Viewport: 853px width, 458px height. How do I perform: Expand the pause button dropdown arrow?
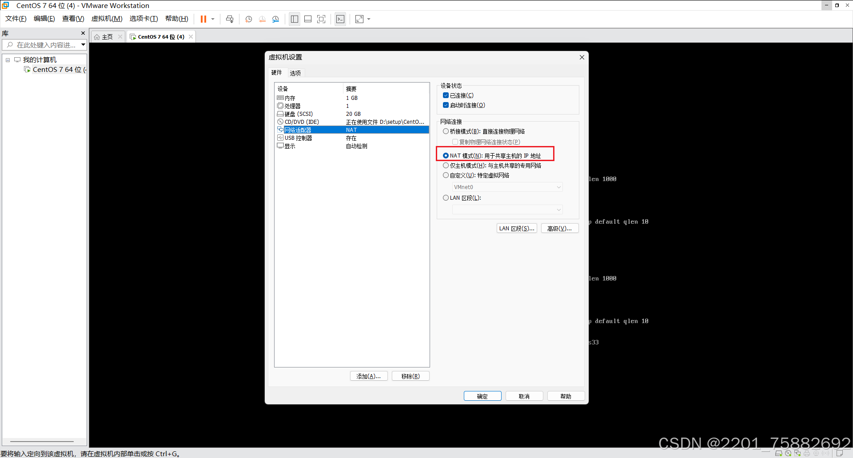tap(212, 19)
